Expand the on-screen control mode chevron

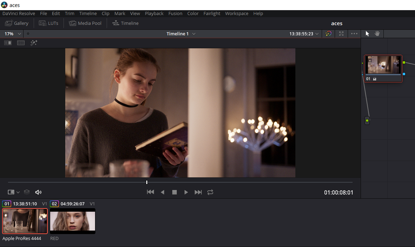[18, 192]
